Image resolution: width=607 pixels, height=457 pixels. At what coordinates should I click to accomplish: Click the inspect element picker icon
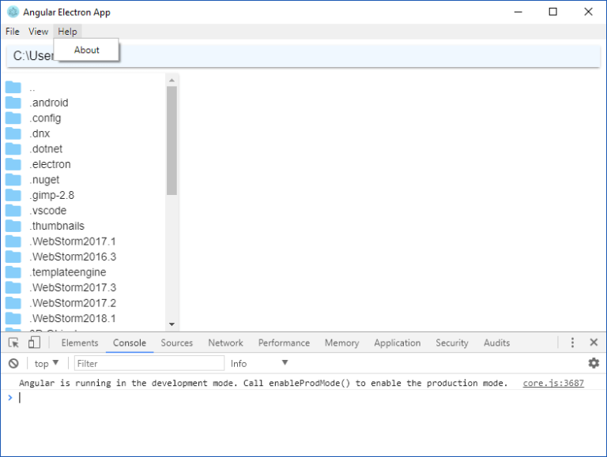(13, 343)
